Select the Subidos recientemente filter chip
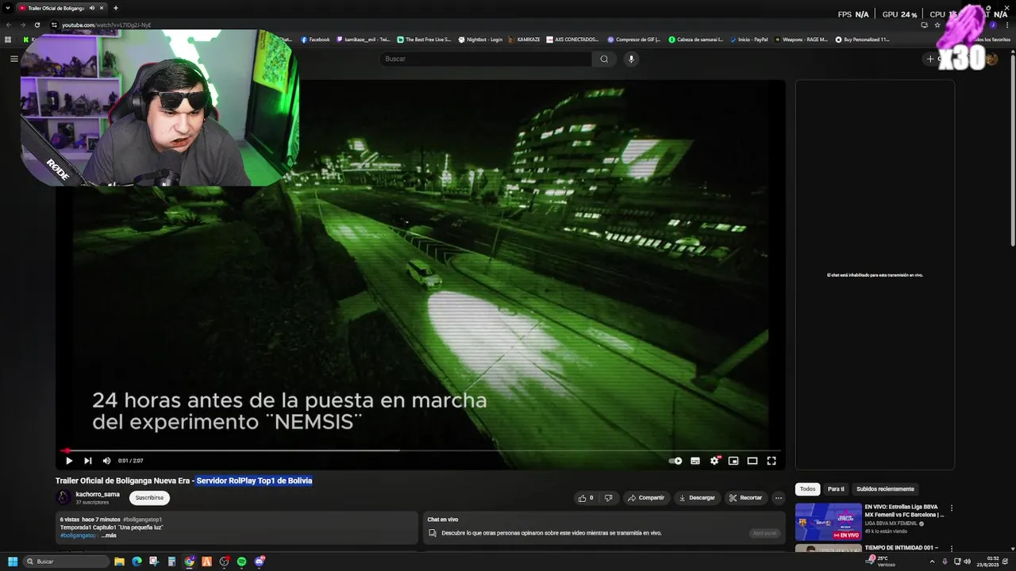This screenshot has height=571, width=1016. 885,489
